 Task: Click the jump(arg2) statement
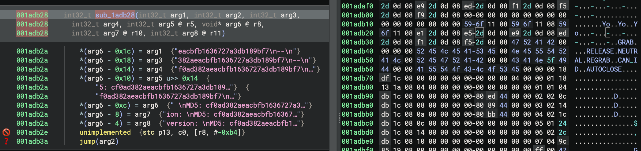pos(99,141)
